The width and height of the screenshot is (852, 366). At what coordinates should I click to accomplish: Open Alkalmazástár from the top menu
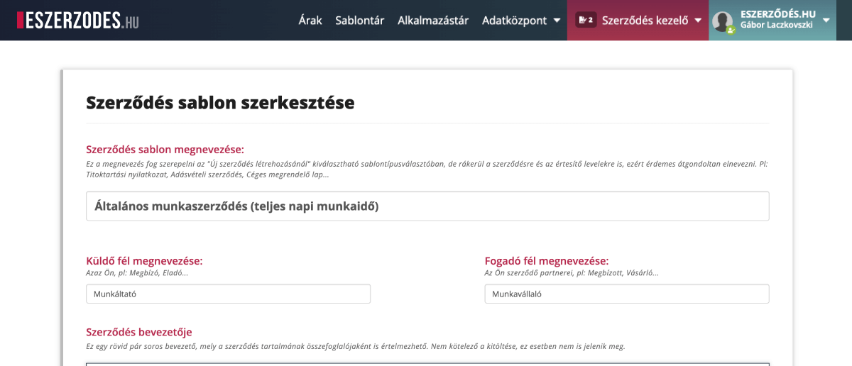(433, 21)
